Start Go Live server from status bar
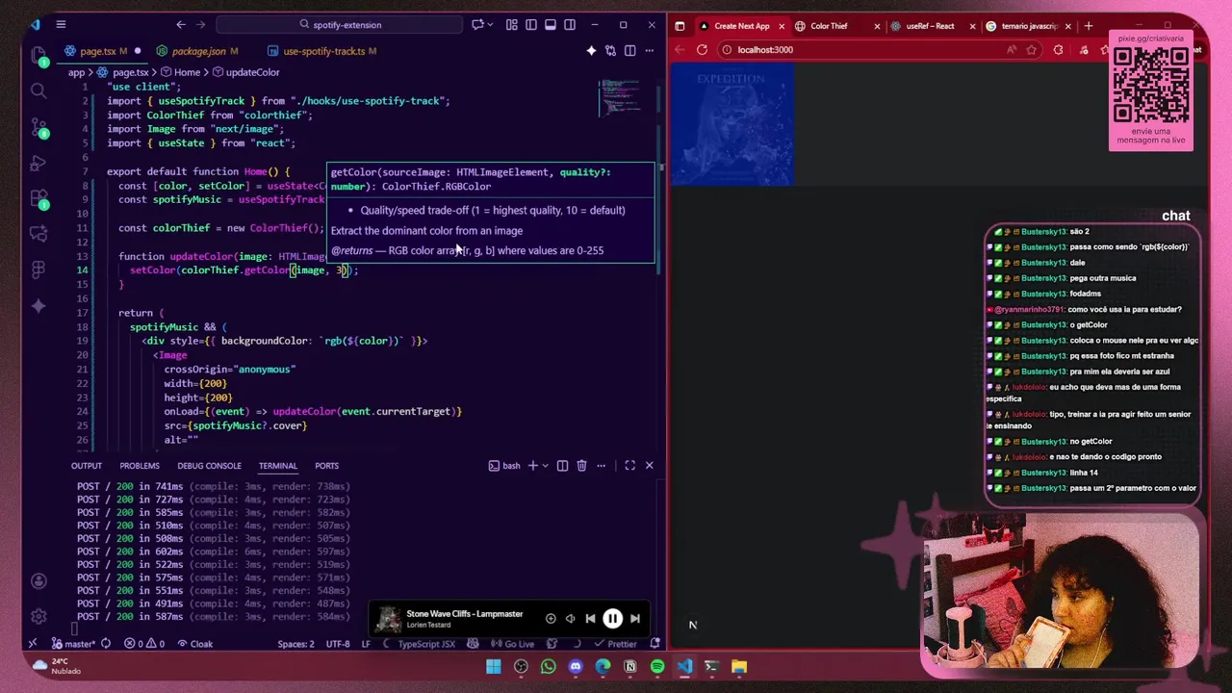Image resolution: width=1232 pixels, height=693 pixels. tap(512, 644)
